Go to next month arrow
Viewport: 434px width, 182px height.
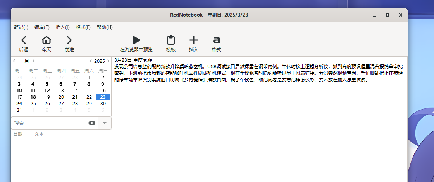33,61
